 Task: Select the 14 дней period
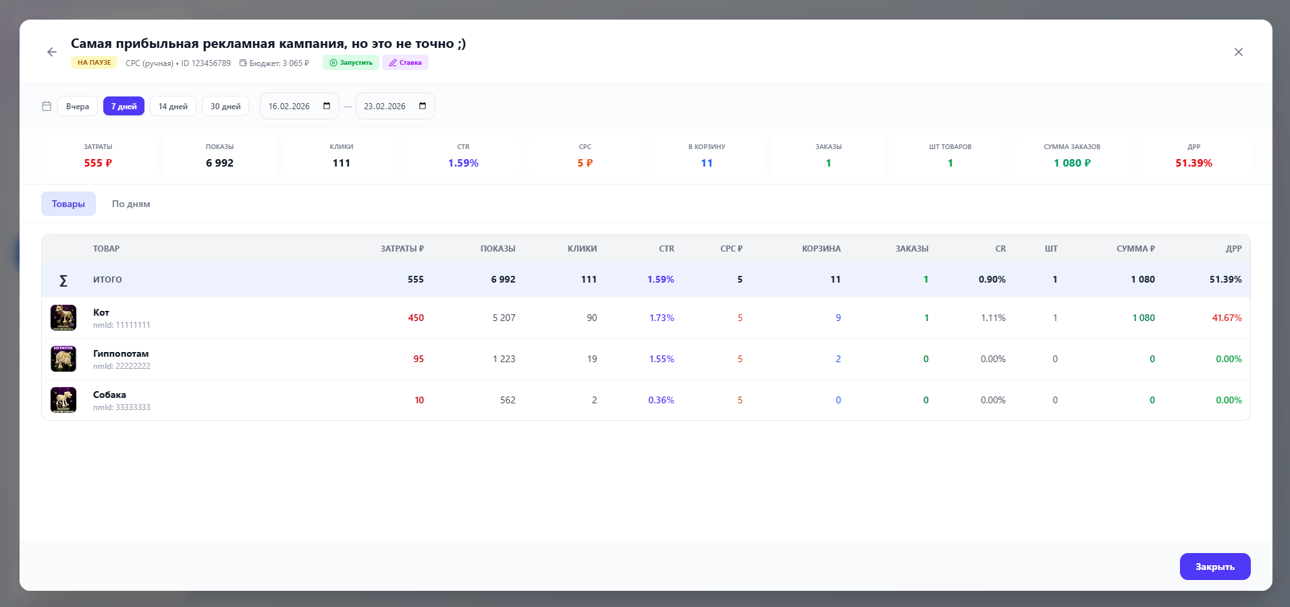click(173, 107)
